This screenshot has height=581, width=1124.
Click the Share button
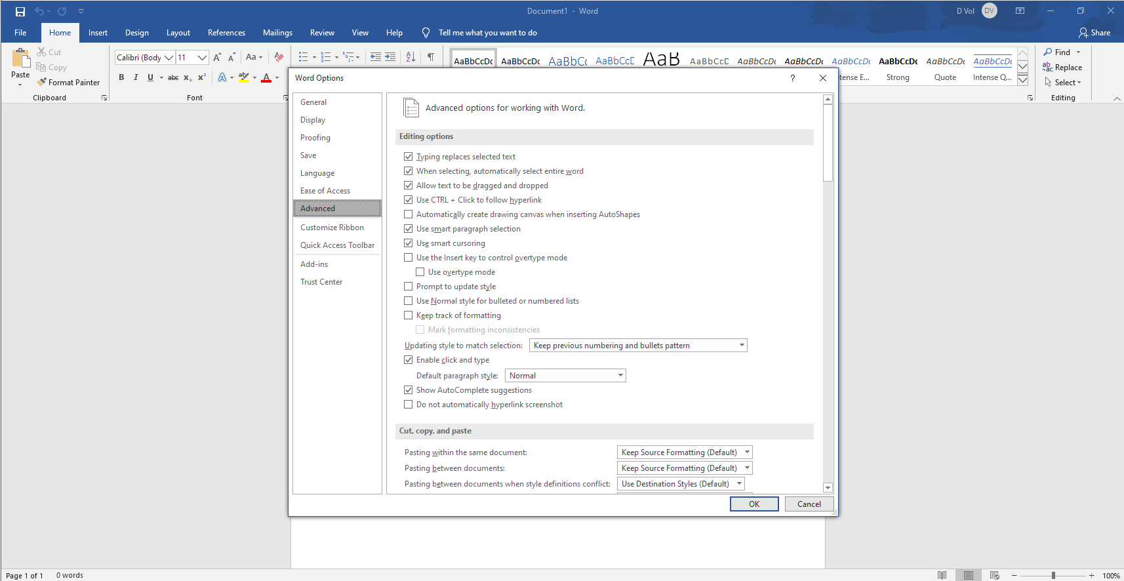point(1094,33)
